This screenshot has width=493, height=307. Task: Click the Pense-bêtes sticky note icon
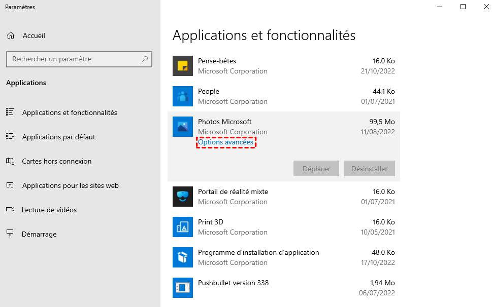(183, 66)
